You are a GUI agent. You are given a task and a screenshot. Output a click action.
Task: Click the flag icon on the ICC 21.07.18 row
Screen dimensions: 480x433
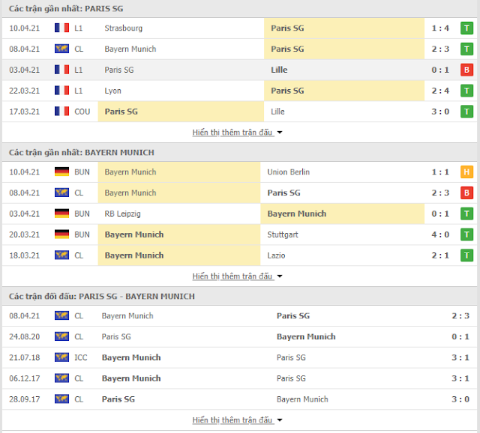(x=61, y=357)
